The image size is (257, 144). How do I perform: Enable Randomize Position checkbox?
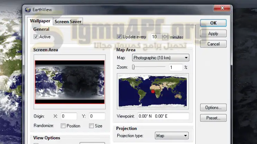click(x=63, y=126)
